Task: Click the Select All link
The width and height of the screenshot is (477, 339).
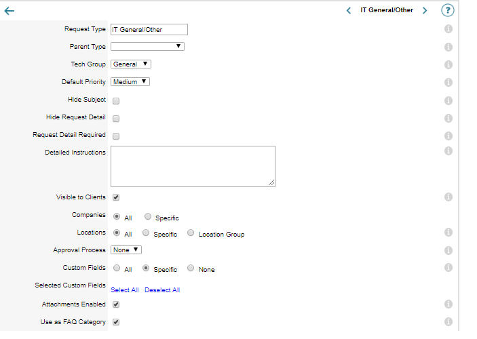Action: click(125, 290)
